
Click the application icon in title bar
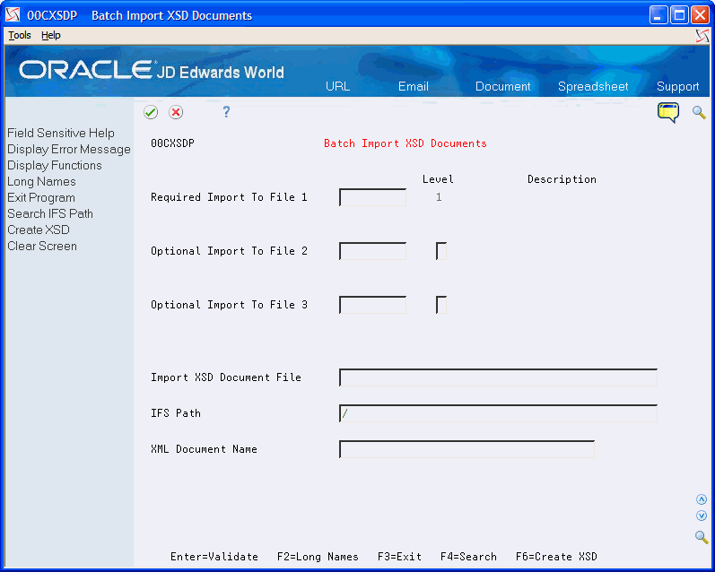pos(13,15)
